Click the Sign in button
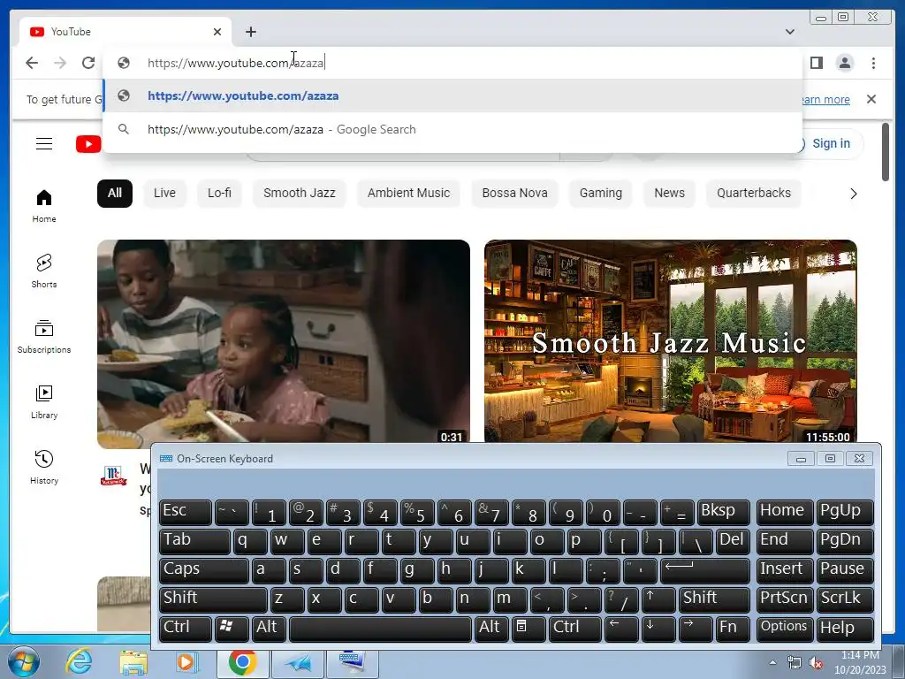 (x=831, y=143)
